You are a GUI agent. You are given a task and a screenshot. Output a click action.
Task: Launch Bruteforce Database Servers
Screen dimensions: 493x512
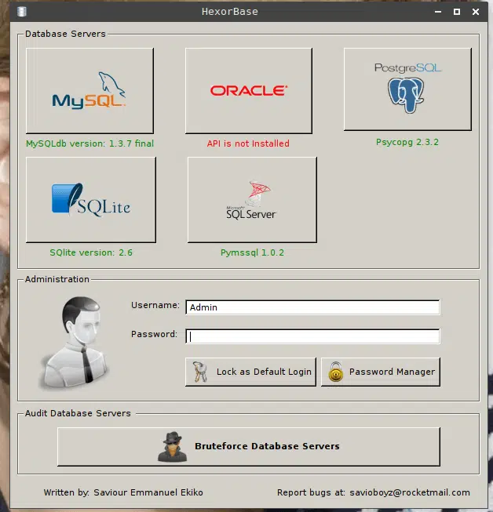(248, 447)
